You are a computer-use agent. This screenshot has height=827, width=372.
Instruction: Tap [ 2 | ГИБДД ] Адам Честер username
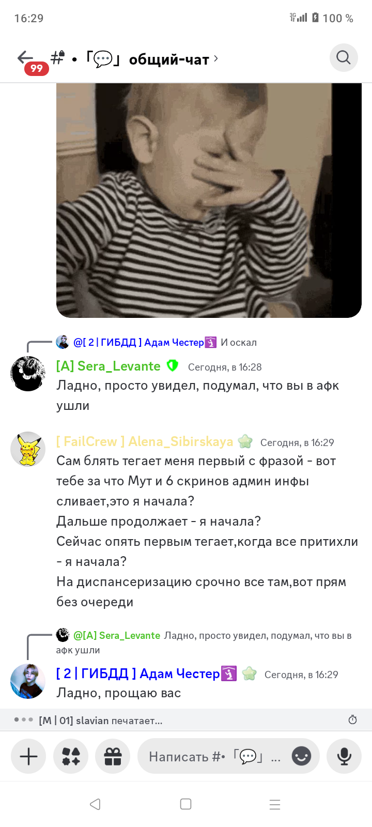[138, 673]
